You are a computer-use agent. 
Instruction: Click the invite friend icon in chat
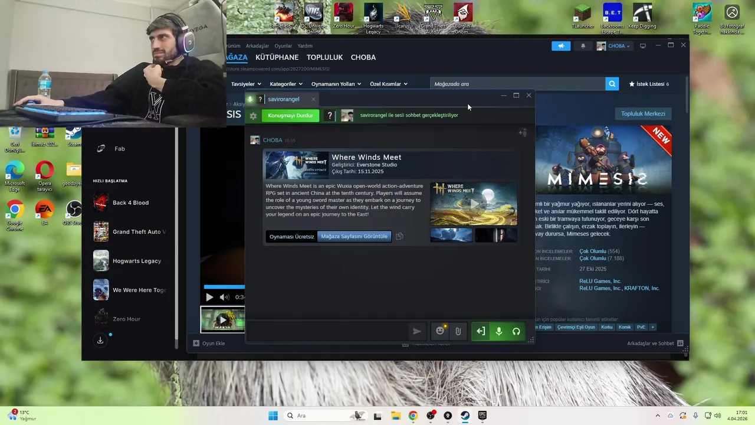pyautogui.click(x=523, y=133)
